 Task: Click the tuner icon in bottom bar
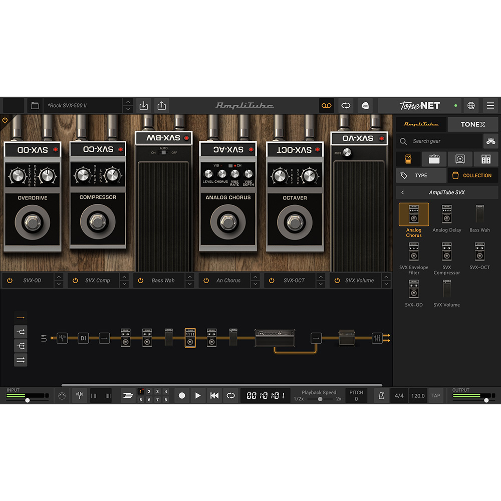tap(80, 396)
